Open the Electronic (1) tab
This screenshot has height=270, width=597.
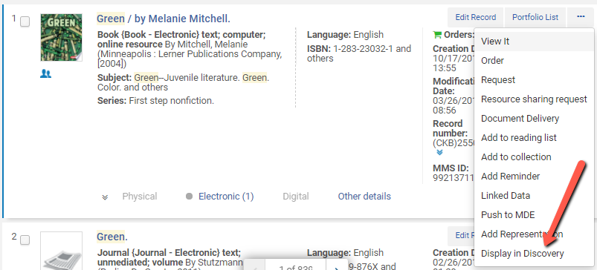pyautogui.click(x=226, y=197)
